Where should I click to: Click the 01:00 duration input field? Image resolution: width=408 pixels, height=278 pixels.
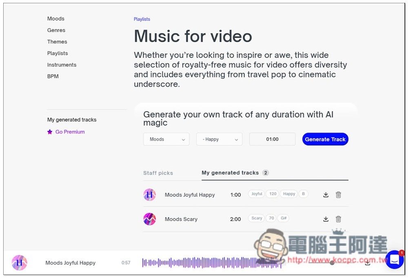[x=272, y=139]
